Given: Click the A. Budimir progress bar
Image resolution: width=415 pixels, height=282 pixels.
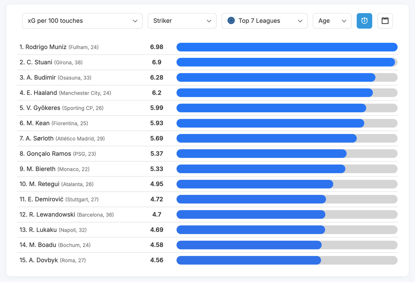Looking at the screenshot, I should (x=287, y=78).
